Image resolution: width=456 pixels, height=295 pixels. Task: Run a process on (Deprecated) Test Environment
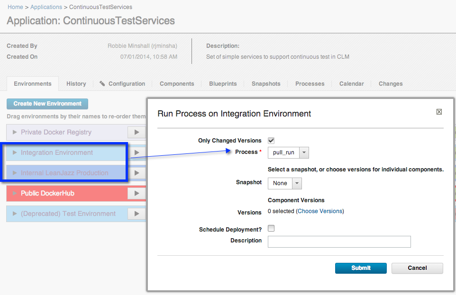(137, 214)
